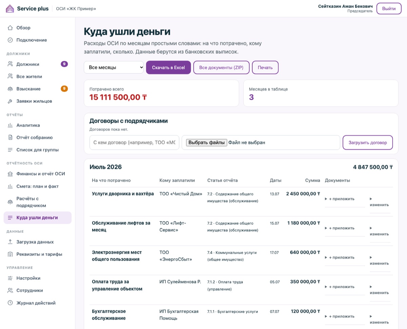This screenshot has width=407, height=329.
Task: Click the clock icon beside Журнал действий
Action: point(10,303)
